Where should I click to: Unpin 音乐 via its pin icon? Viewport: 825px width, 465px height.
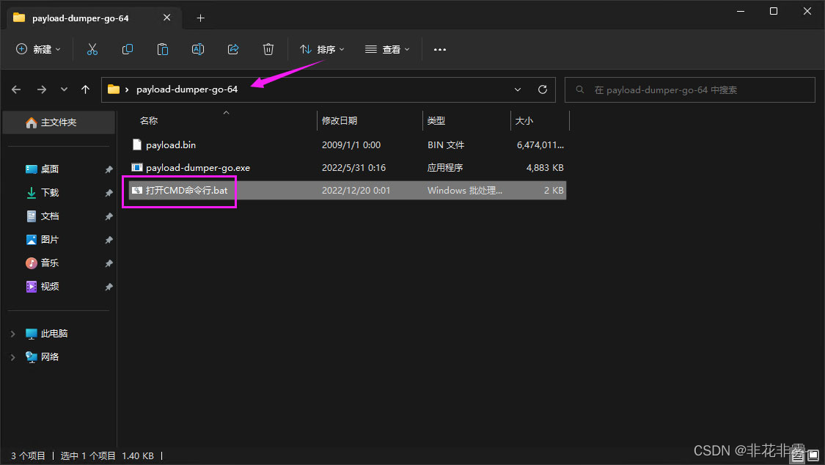109,263
